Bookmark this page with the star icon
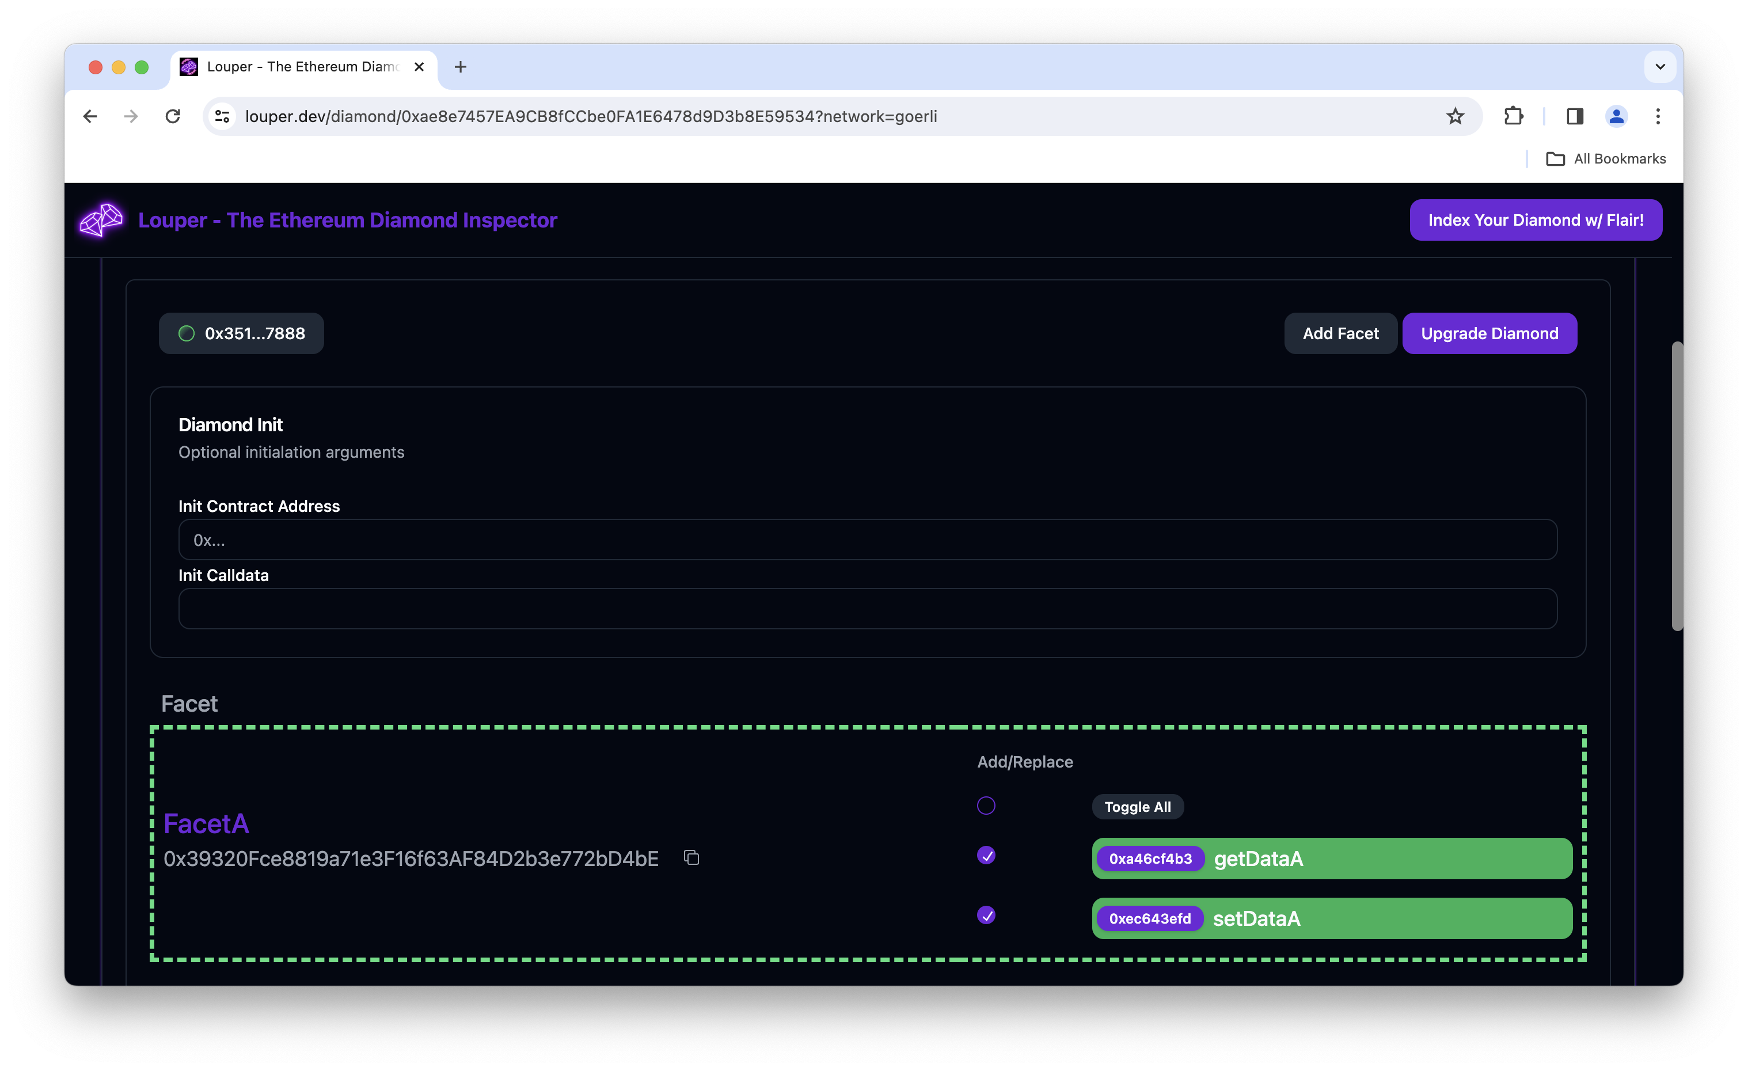The height and width of the screenshot is (1071, 1748). [1455, 116]
